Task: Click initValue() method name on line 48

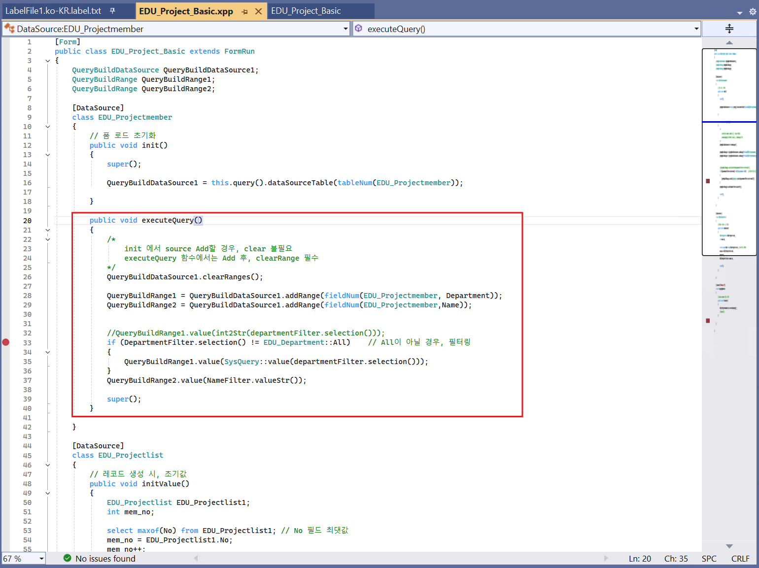Action: (x=166, y=484)
